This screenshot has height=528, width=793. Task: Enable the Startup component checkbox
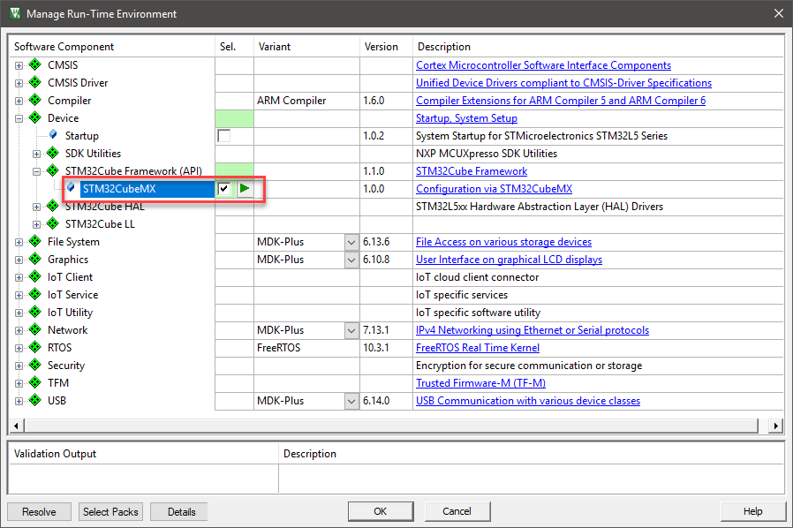click(x=224, y=136)
